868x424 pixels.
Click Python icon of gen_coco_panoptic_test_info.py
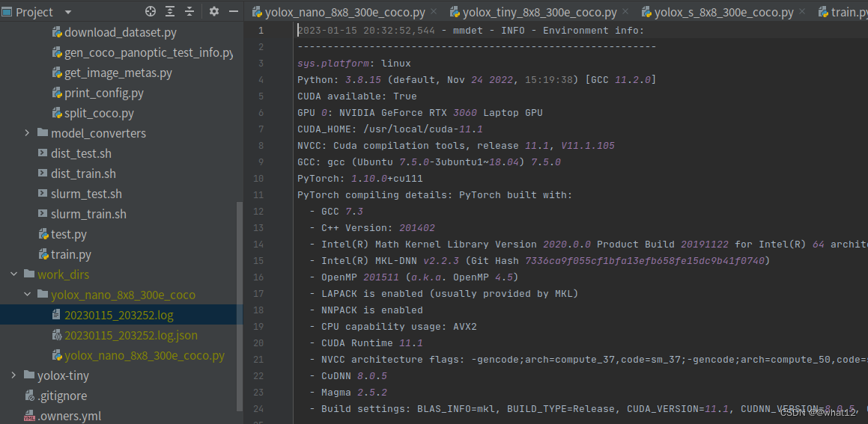click(56, 52)
